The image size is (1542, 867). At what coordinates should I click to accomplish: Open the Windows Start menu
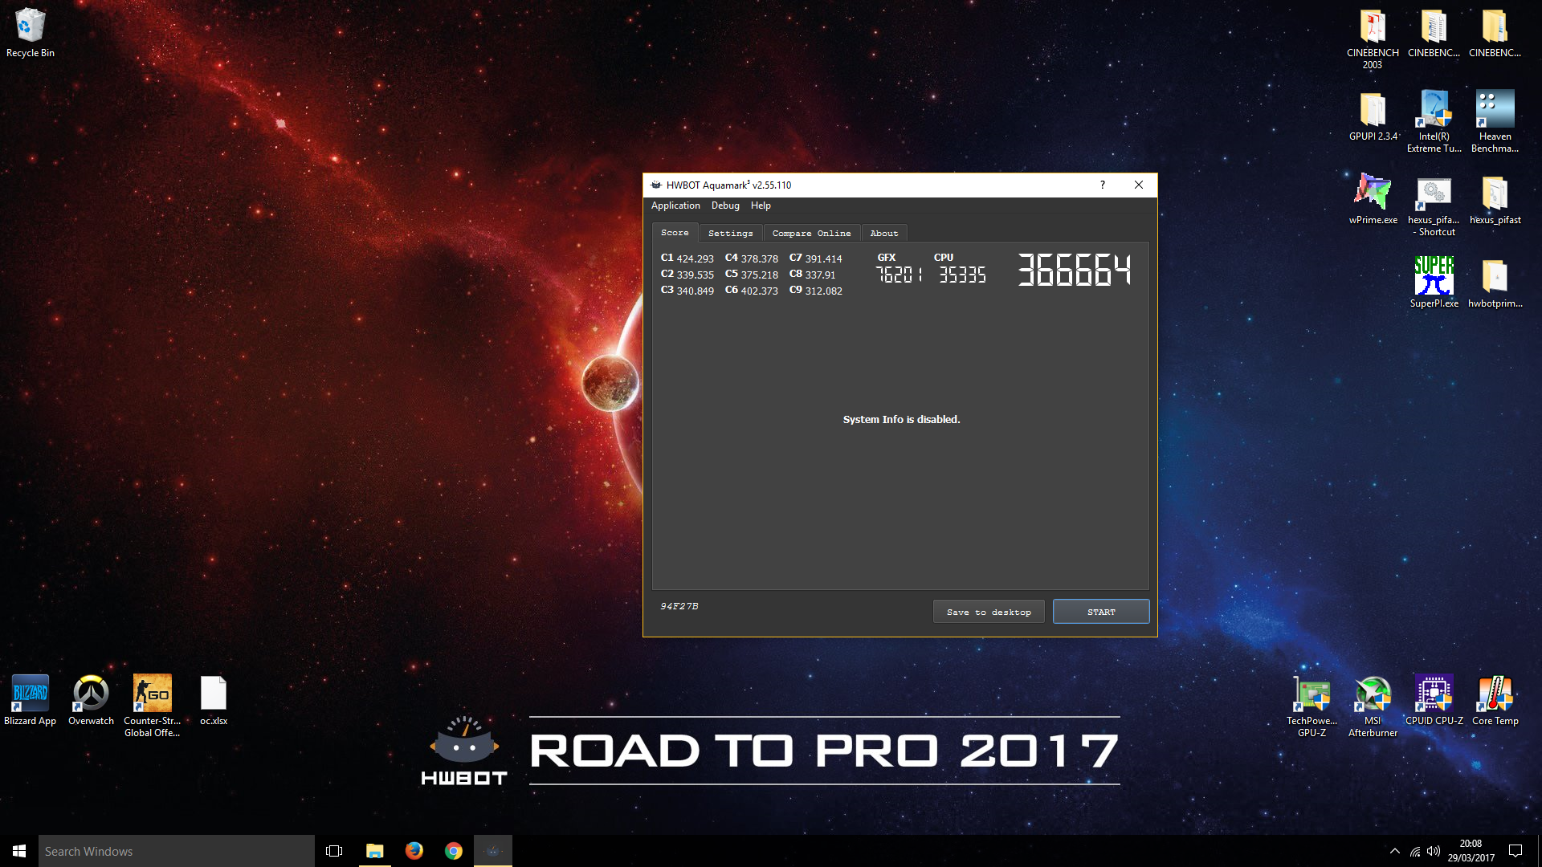19,851
